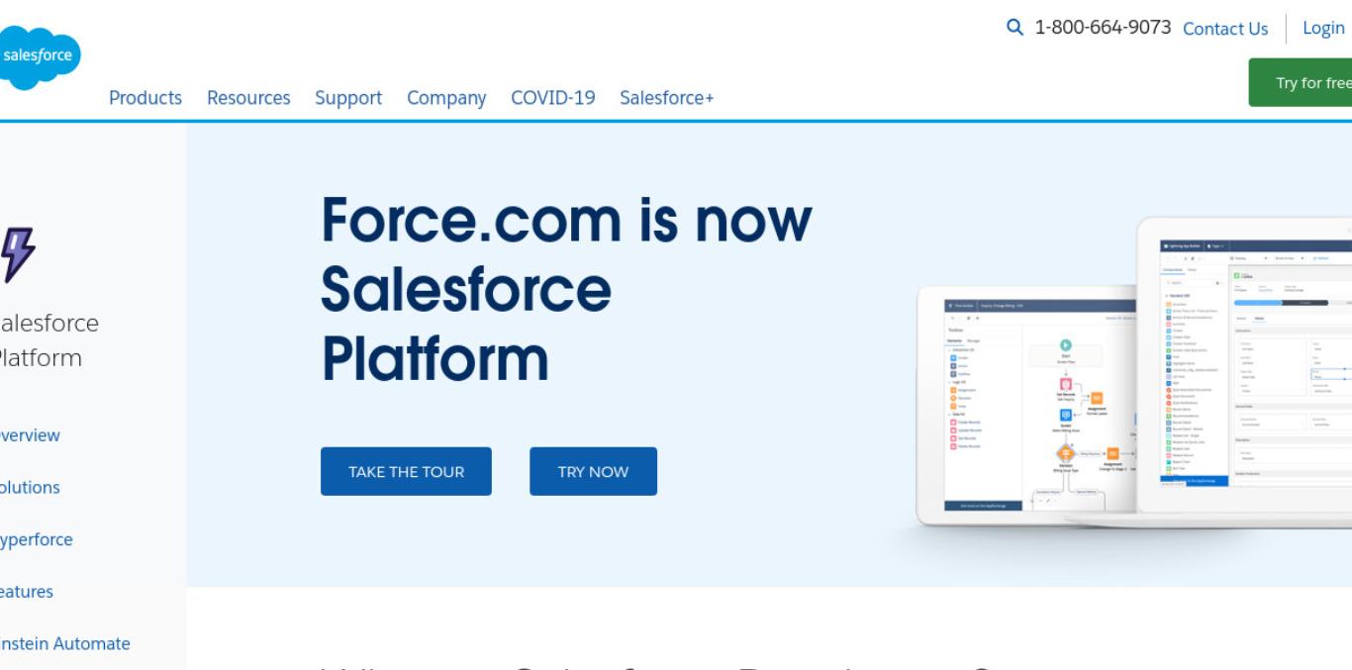Click the Salesforce cloud logo
Image resolution: width=1352 pixels, height=670 pixels.
(40, 55)
